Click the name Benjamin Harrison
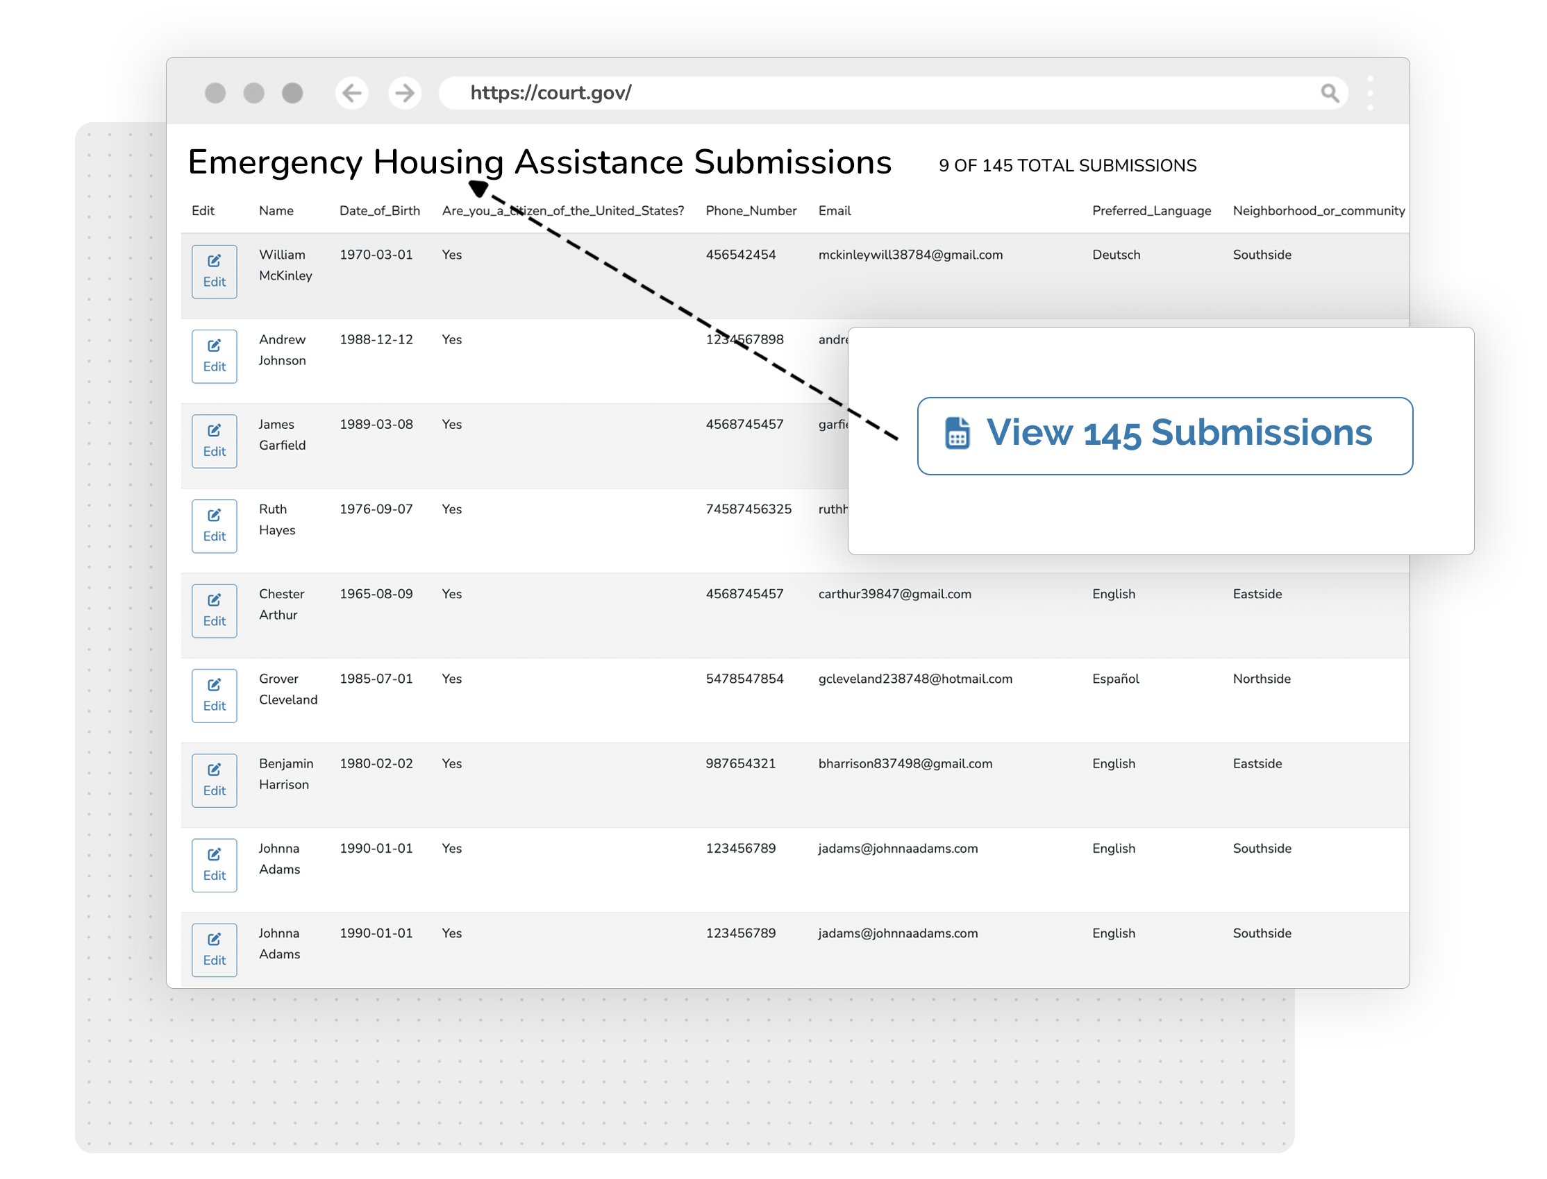The height and width of the screenshot is (1179, 1547). click(286, 774)
